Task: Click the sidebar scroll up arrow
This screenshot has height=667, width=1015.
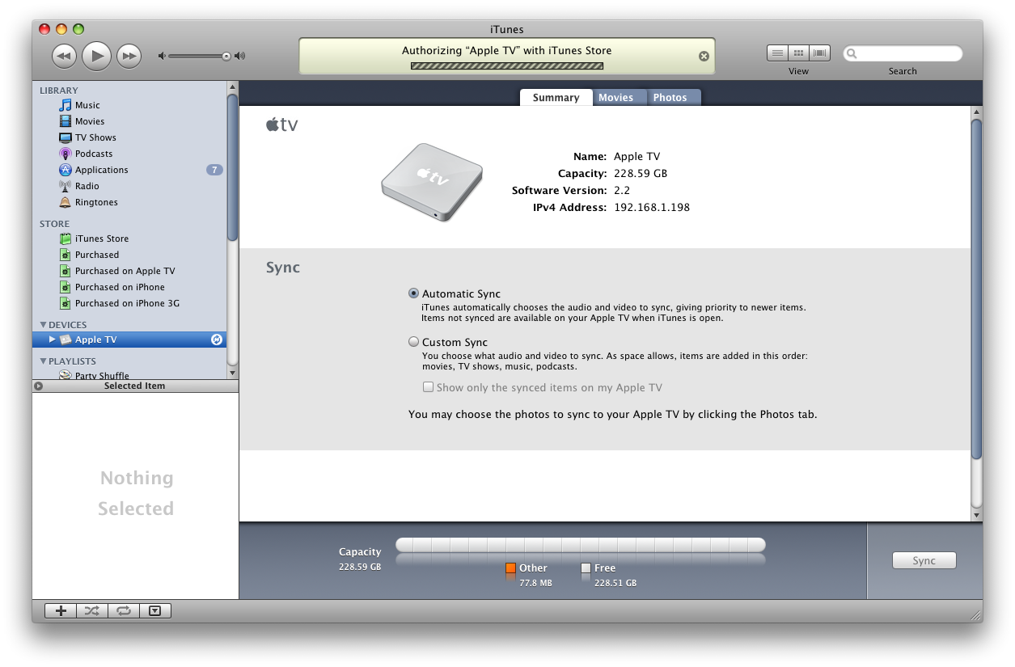Action: click(233, 87)
